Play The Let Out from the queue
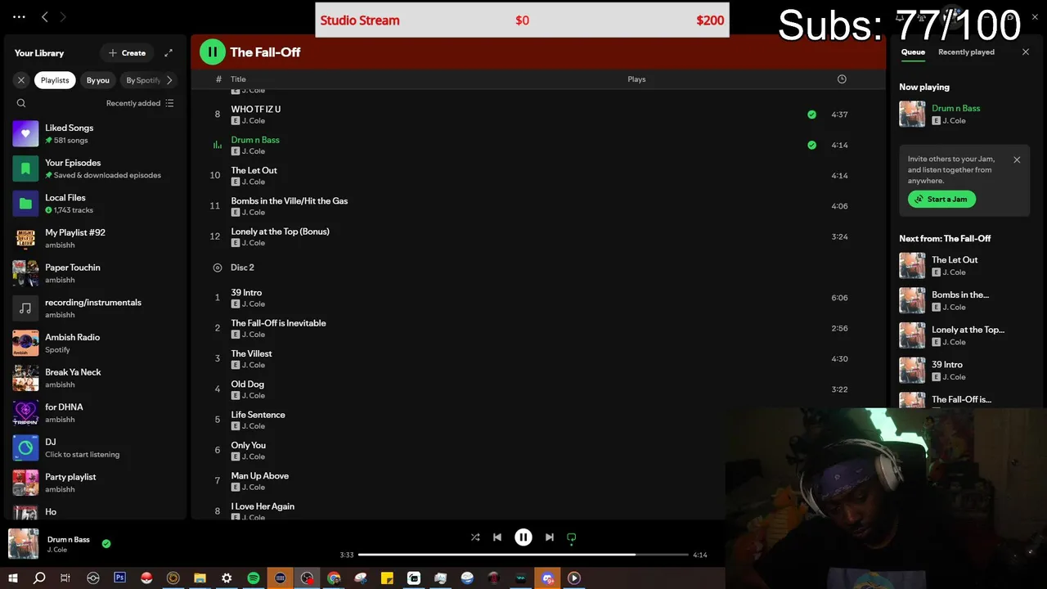Screen dimensions: 1047x589 (964, 265)
